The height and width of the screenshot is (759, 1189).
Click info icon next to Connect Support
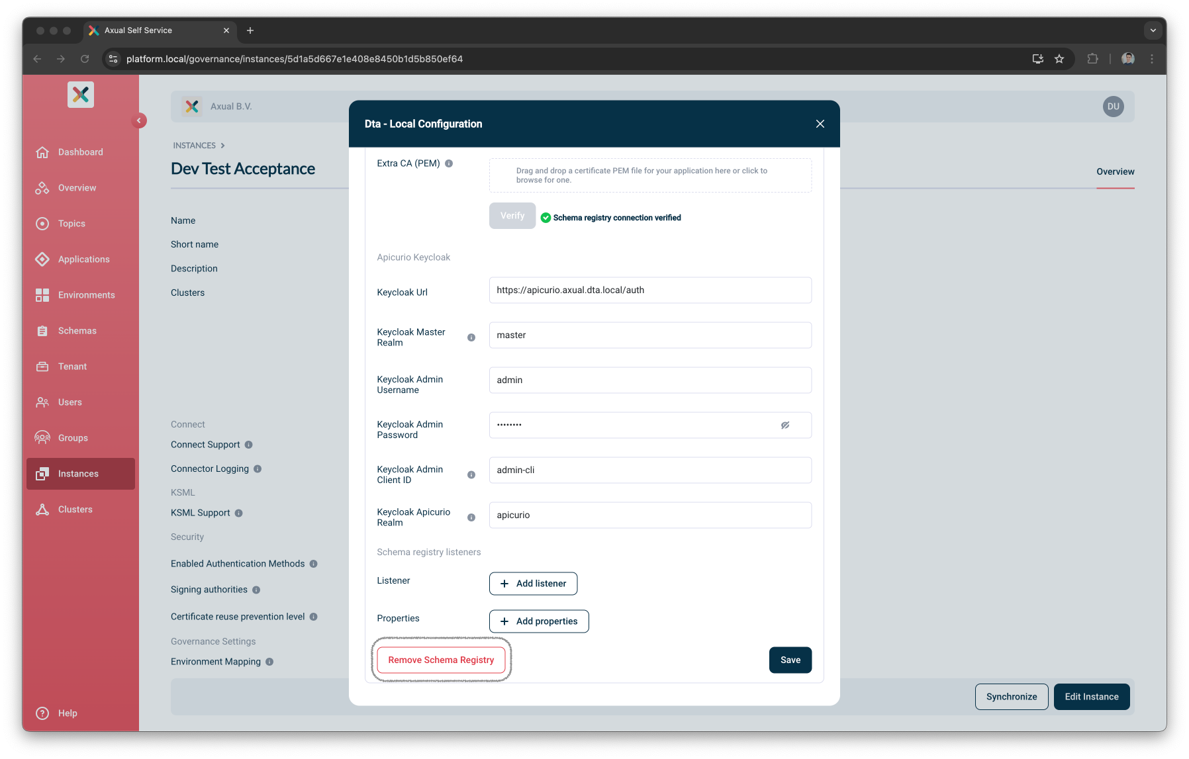pyautogui.click(x=249, y=445)
